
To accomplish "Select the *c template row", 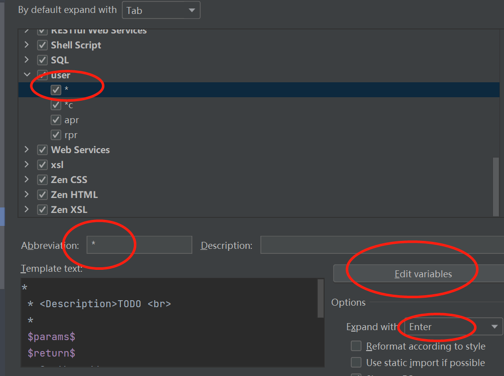I will point(259,105).
